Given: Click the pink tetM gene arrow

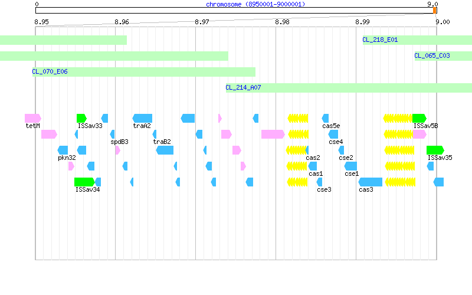Looking at the screenshot, I should tap(33, 119).
